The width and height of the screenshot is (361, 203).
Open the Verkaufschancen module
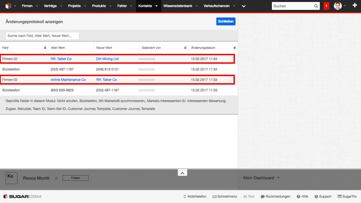(x=217, y=6)
